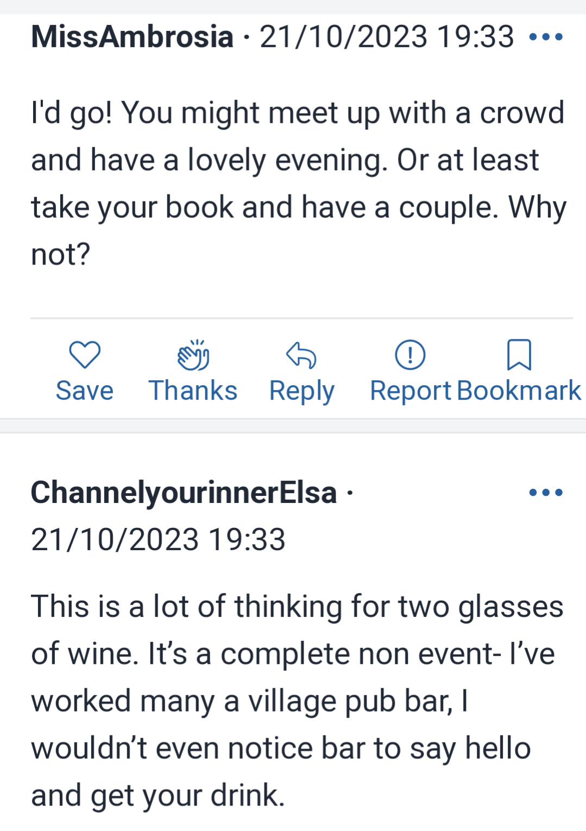The height and width of the screenshot is (831, 586).
Task: Click the clapping hands Thanks icon
Action: point(193,355)
